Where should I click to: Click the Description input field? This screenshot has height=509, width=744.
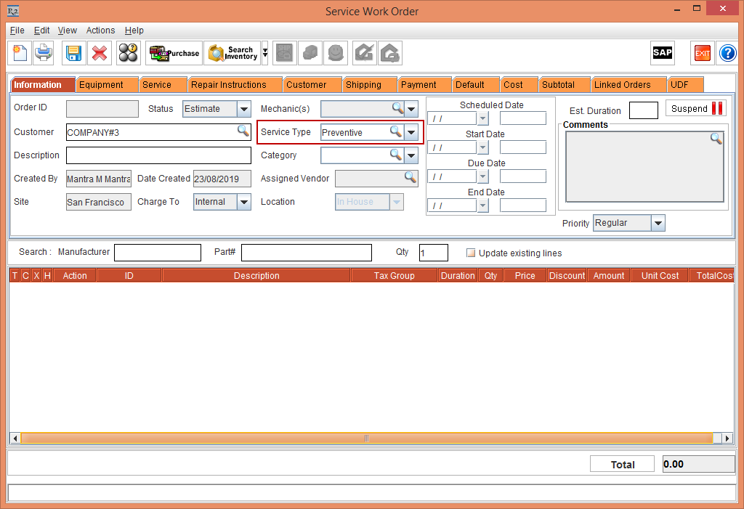(158, 155)
